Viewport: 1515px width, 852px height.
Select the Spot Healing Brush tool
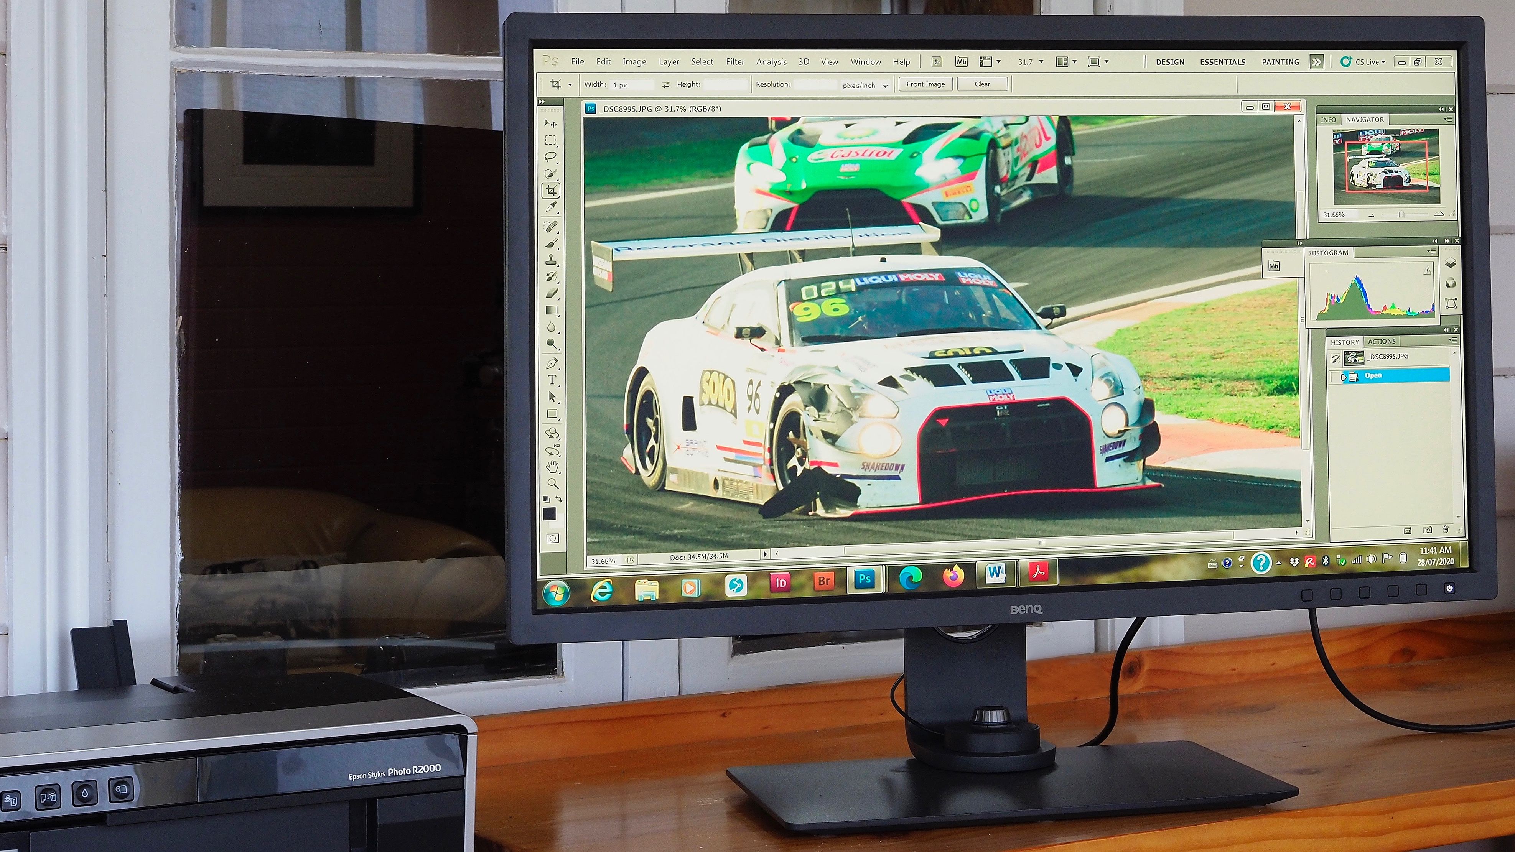click(x=551, y=226)
